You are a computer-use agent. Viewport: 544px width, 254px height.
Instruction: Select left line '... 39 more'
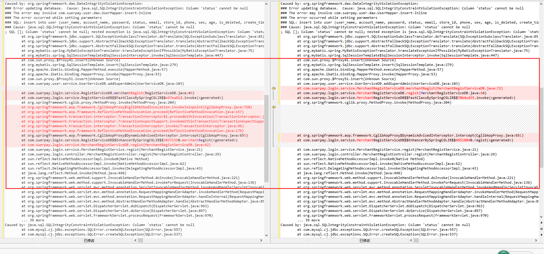point(33,220)
